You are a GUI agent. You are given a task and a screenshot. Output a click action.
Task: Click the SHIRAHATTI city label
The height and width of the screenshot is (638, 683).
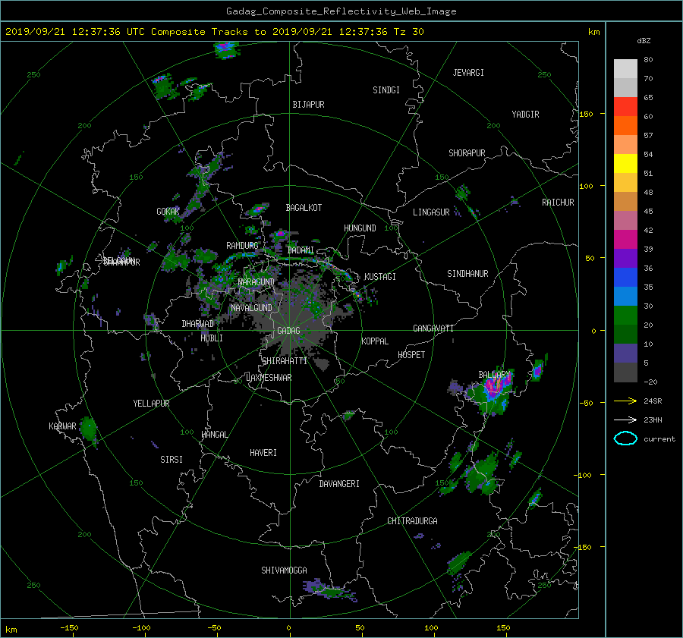click(285, 361)
